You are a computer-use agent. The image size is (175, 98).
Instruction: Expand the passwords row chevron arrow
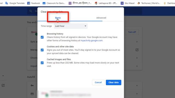pyautogui.click(x=137, y=85)
